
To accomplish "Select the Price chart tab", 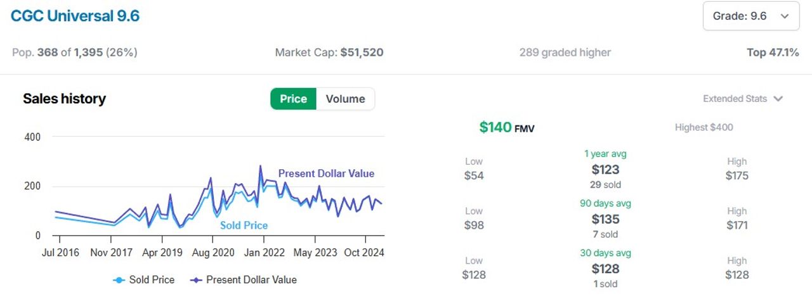I will pos(293,99).
